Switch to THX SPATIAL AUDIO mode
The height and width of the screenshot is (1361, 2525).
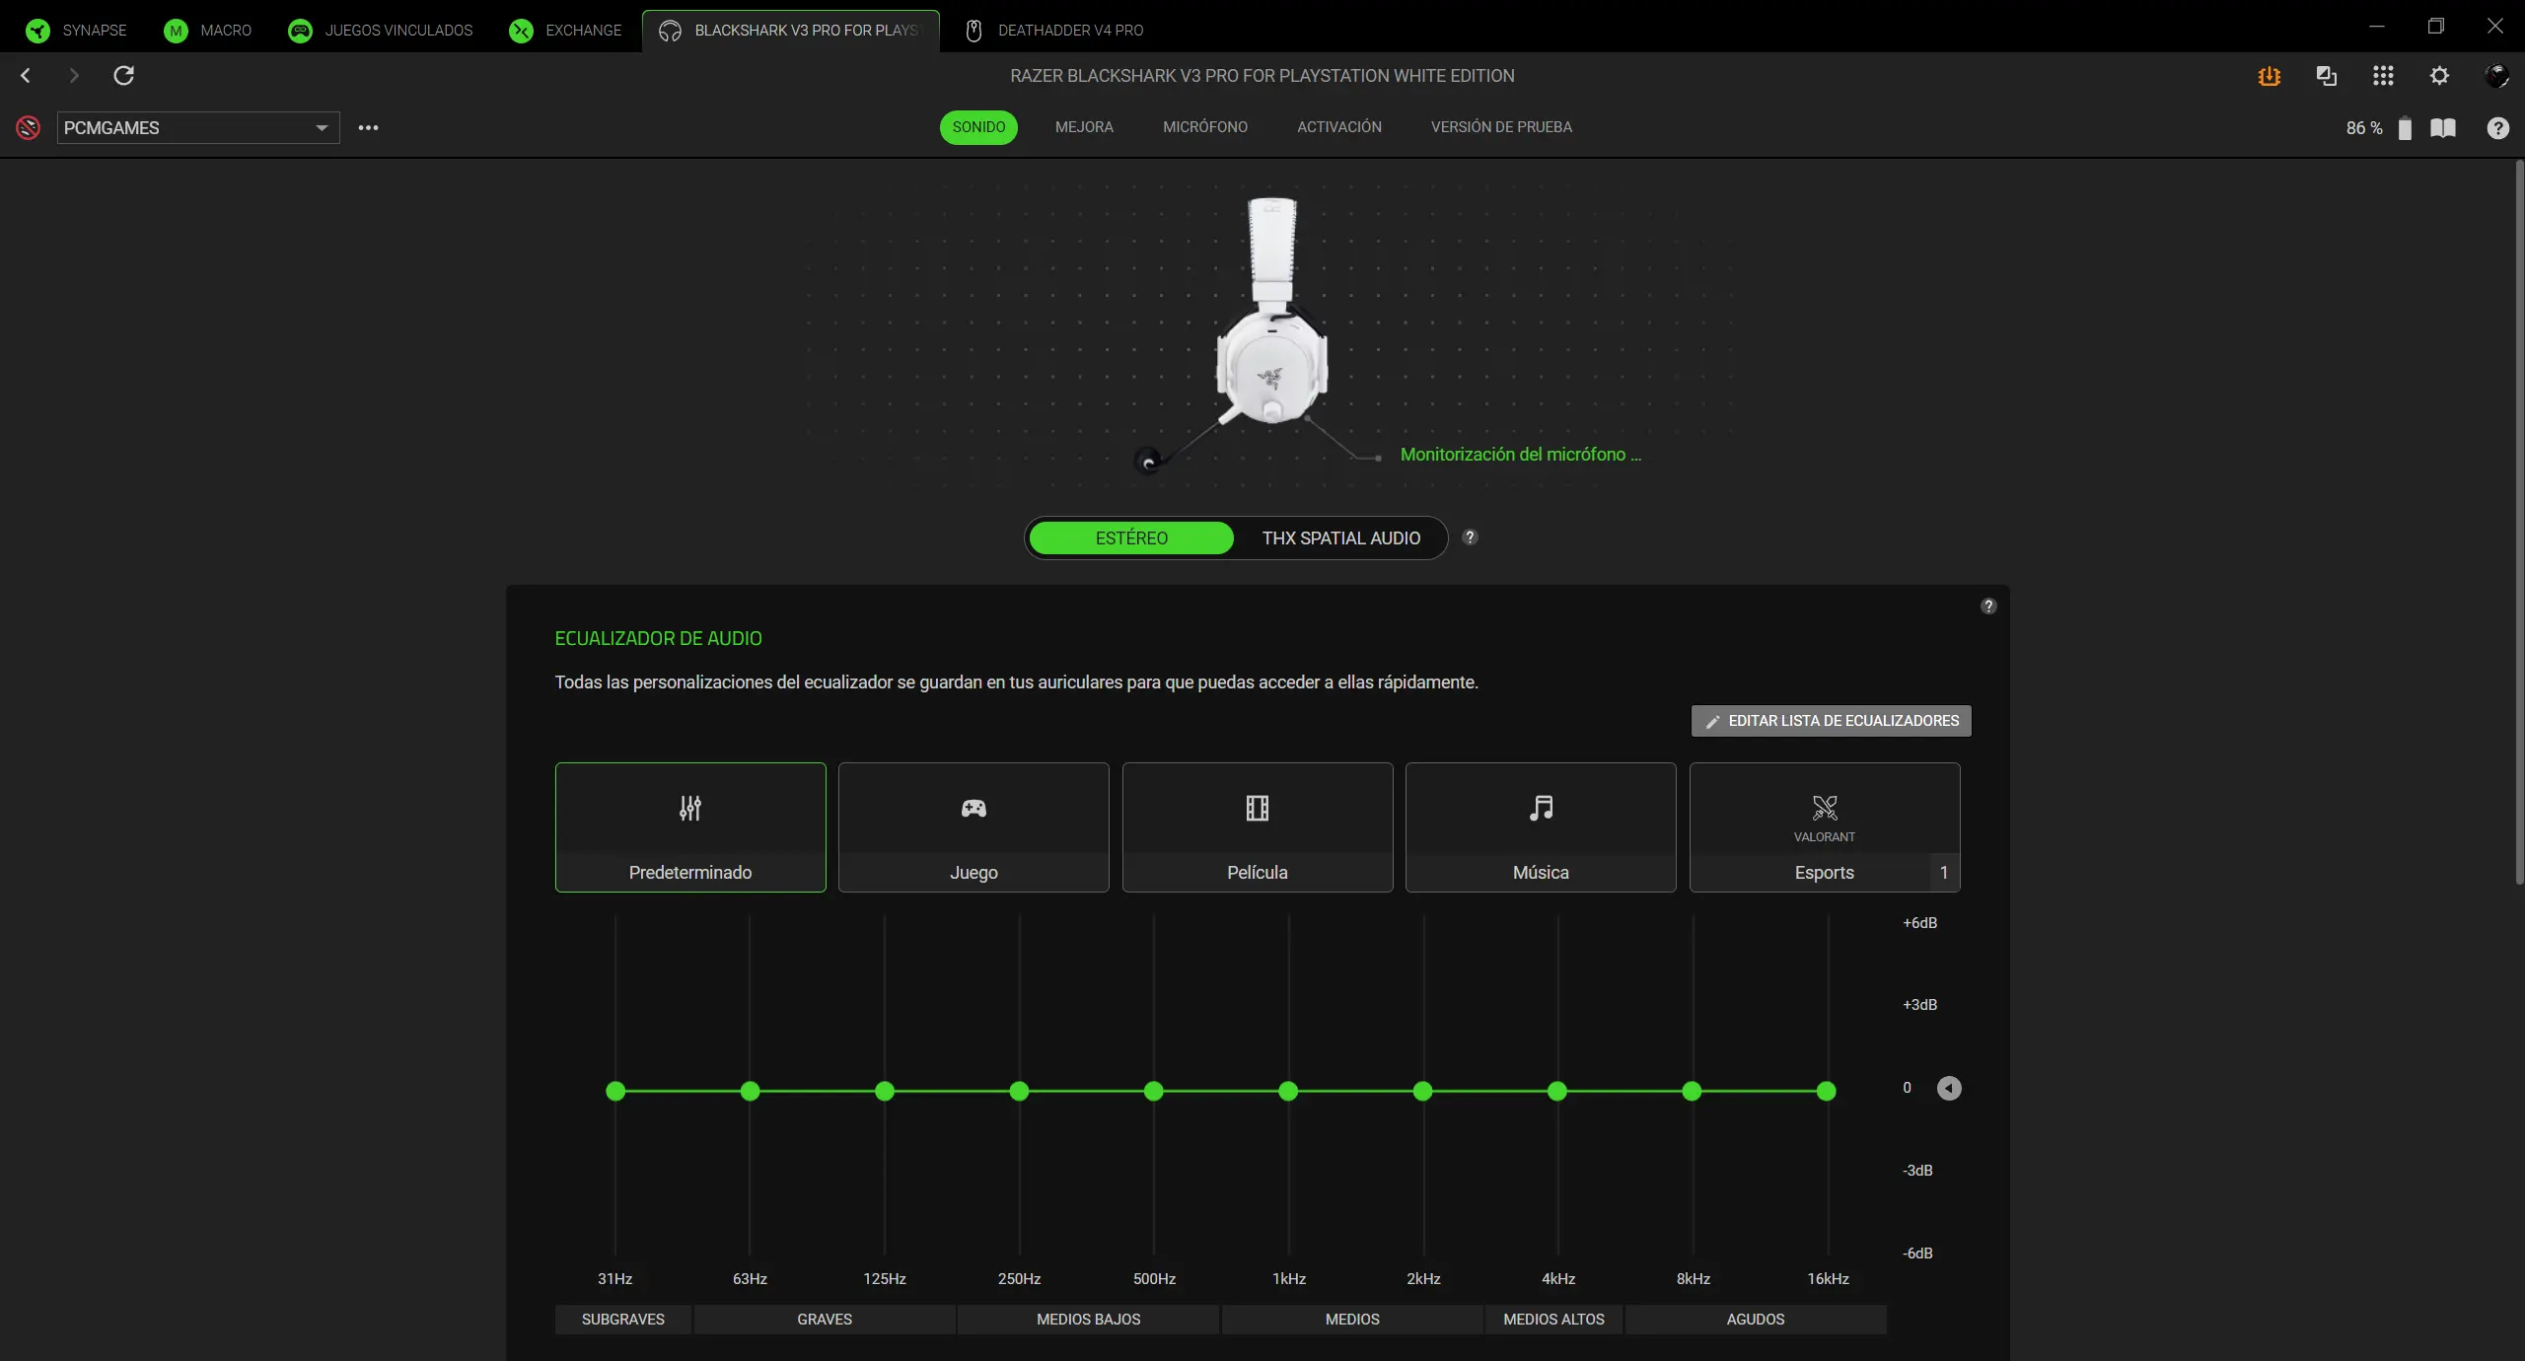tap(1341, 537)
